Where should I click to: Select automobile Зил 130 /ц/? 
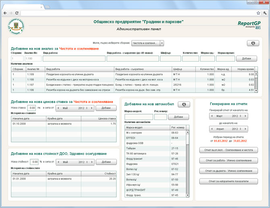tap(156, 174)
